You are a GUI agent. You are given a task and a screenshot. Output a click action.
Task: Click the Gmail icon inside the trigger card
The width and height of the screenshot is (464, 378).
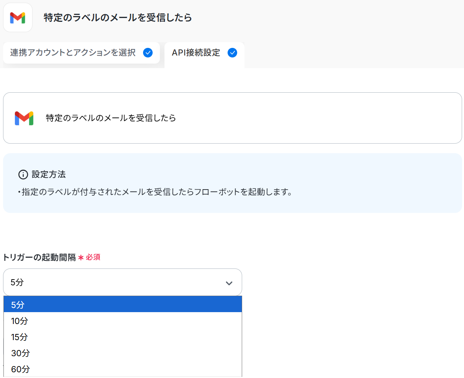click(24, 118)
